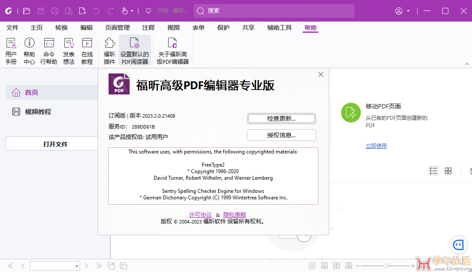The height and width of the screenshot is (272, 472).
Task: Switch to the 视图 tab
Action: pyautogui.click(x=173, y=28)
